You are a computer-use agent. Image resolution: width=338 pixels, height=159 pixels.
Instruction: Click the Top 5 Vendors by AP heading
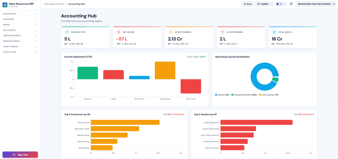tap(205, 114)
